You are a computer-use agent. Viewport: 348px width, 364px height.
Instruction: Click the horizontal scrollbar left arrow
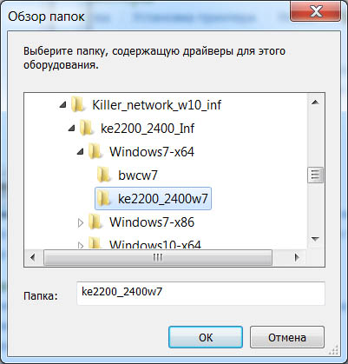coord(33,257)
